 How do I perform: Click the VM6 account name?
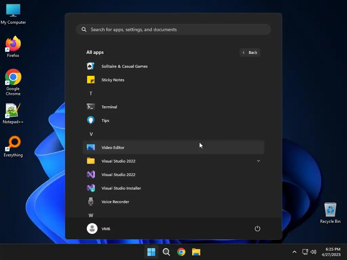(x=106, y=229)
